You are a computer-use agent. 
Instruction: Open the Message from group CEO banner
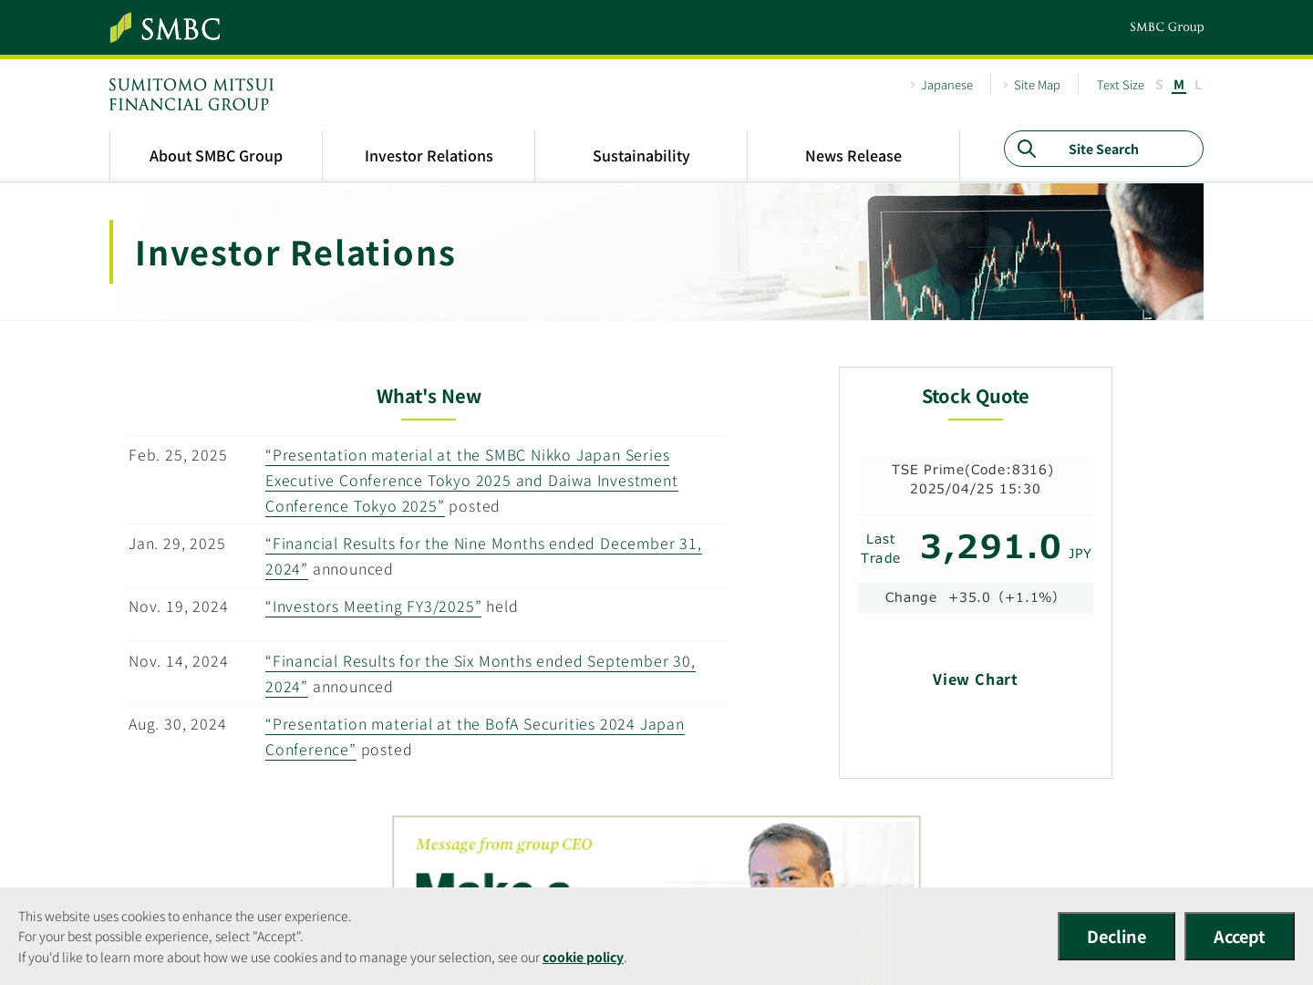point(656,852)
